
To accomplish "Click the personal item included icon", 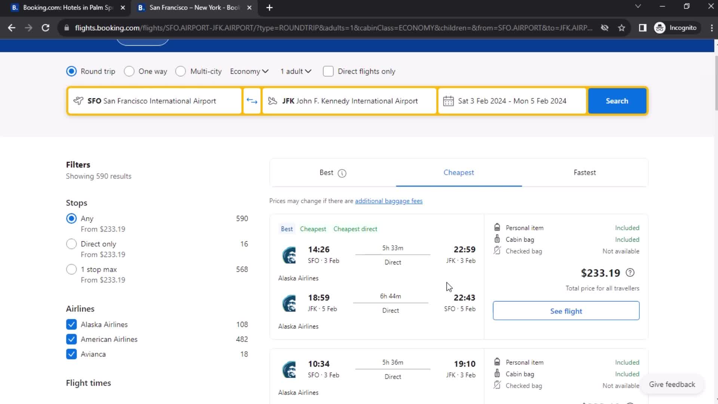I will click(x=497, y=227).
